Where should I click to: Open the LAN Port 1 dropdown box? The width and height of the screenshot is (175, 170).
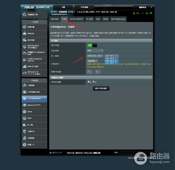(112, 56)
